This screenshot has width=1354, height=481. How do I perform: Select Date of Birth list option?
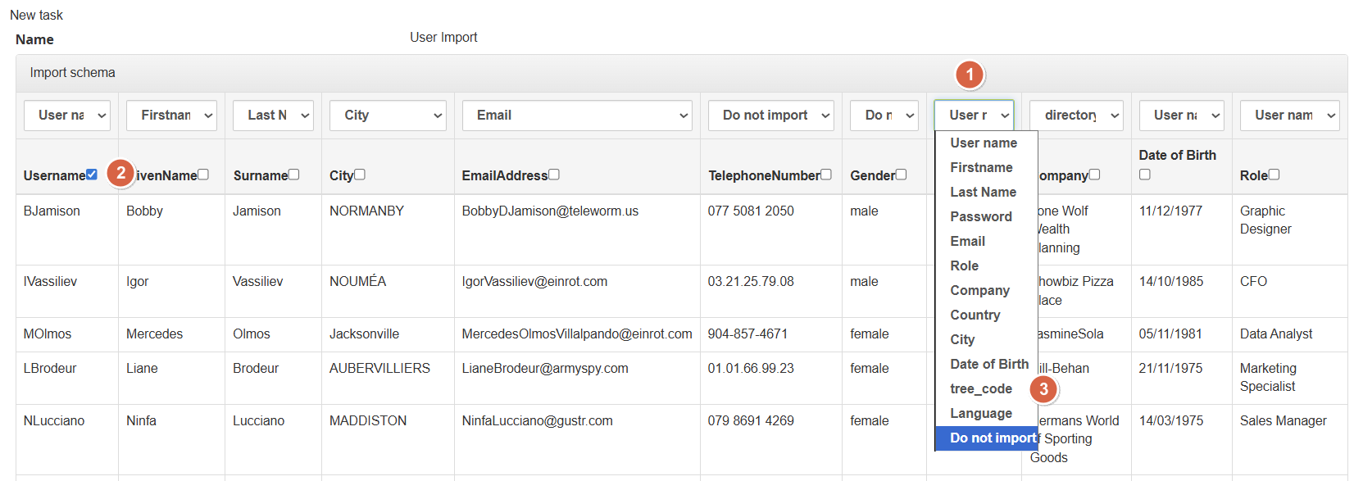click(988, 364)
